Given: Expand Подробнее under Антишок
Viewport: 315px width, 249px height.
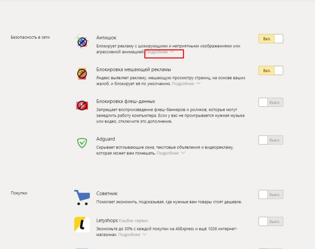Looking at the screenshot, I should click(160, 52).
